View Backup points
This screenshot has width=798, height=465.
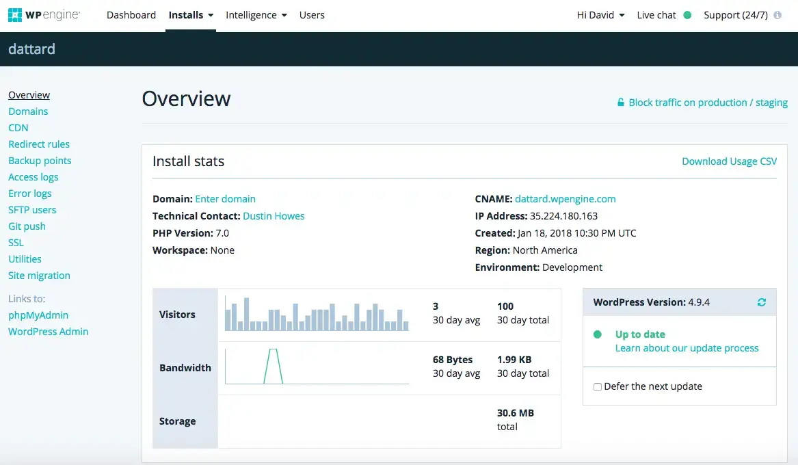click(40, 161)
